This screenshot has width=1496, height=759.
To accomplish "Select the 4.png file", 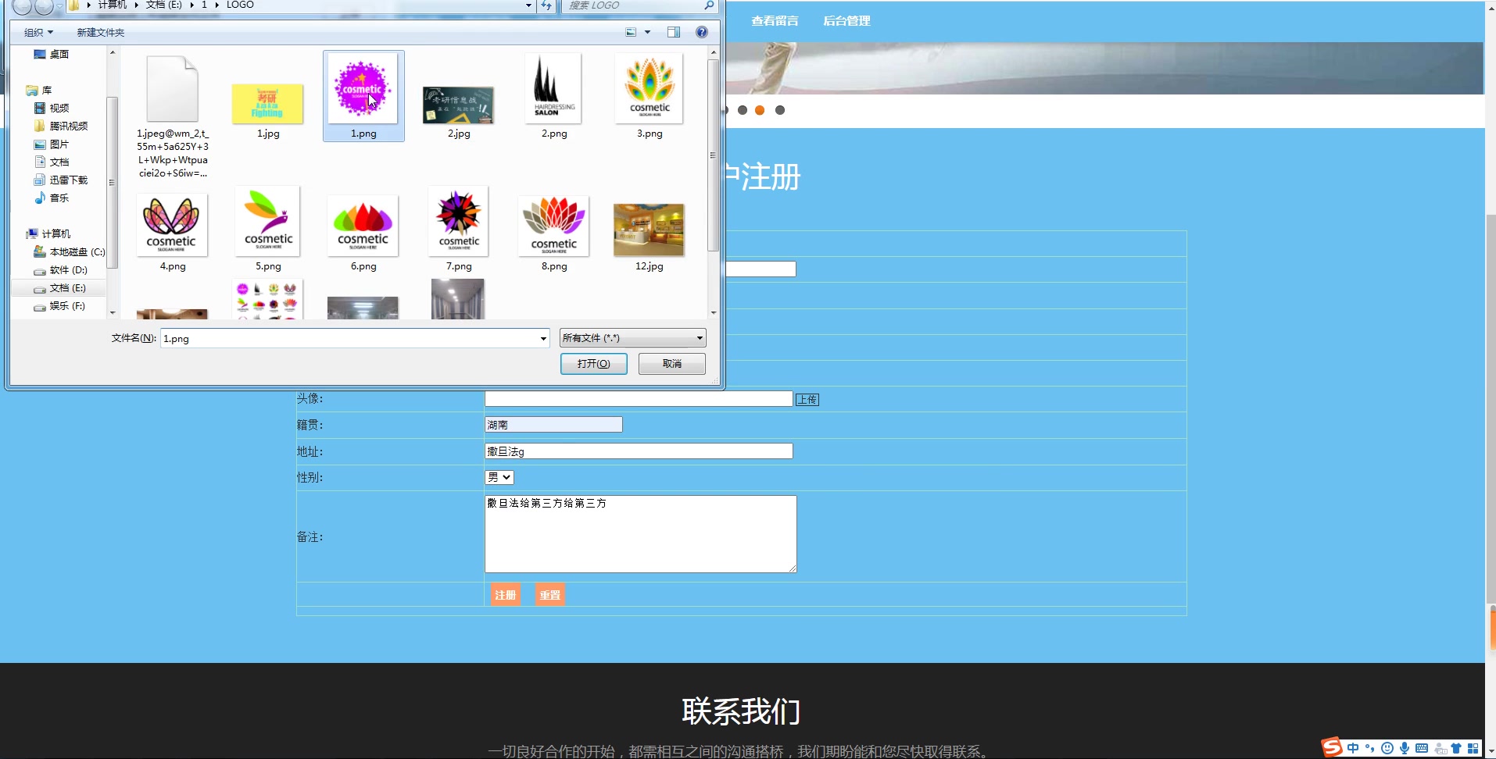I will point(172,225).
